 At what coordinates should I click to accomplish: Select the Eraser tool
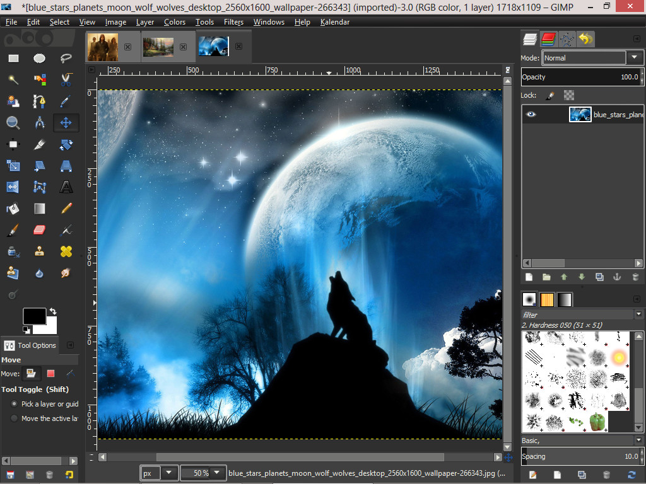(40, 230)
